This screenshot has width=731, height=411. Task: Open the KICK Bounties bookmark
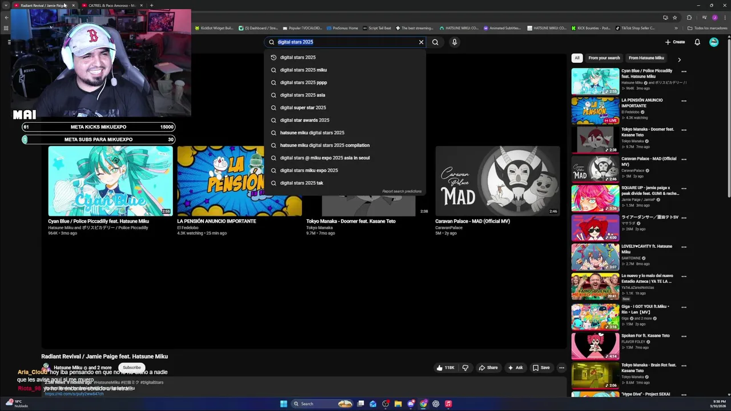click(592, 28)
